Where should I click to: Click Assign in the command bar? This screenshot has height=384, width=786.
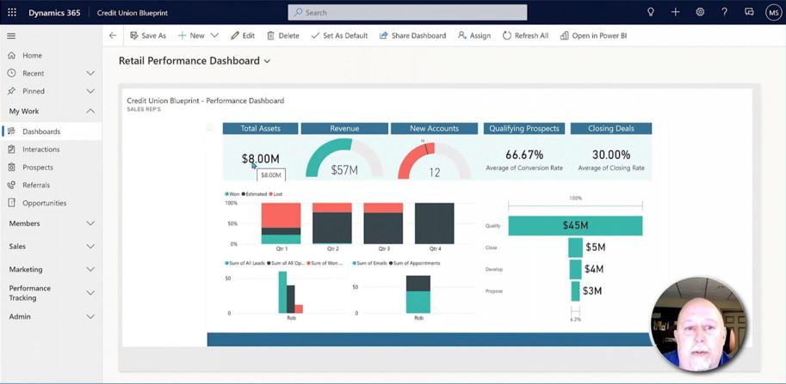pyautogui.click(x=474, y=35)
